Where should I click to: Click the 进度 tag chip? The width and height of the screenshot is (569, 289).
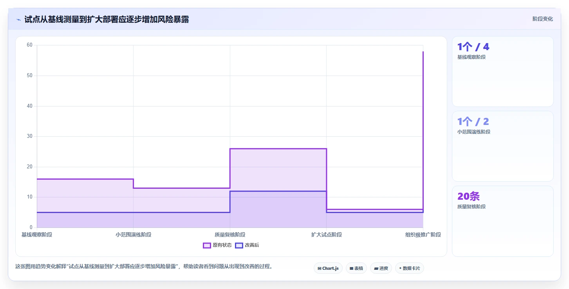(381, 268)
